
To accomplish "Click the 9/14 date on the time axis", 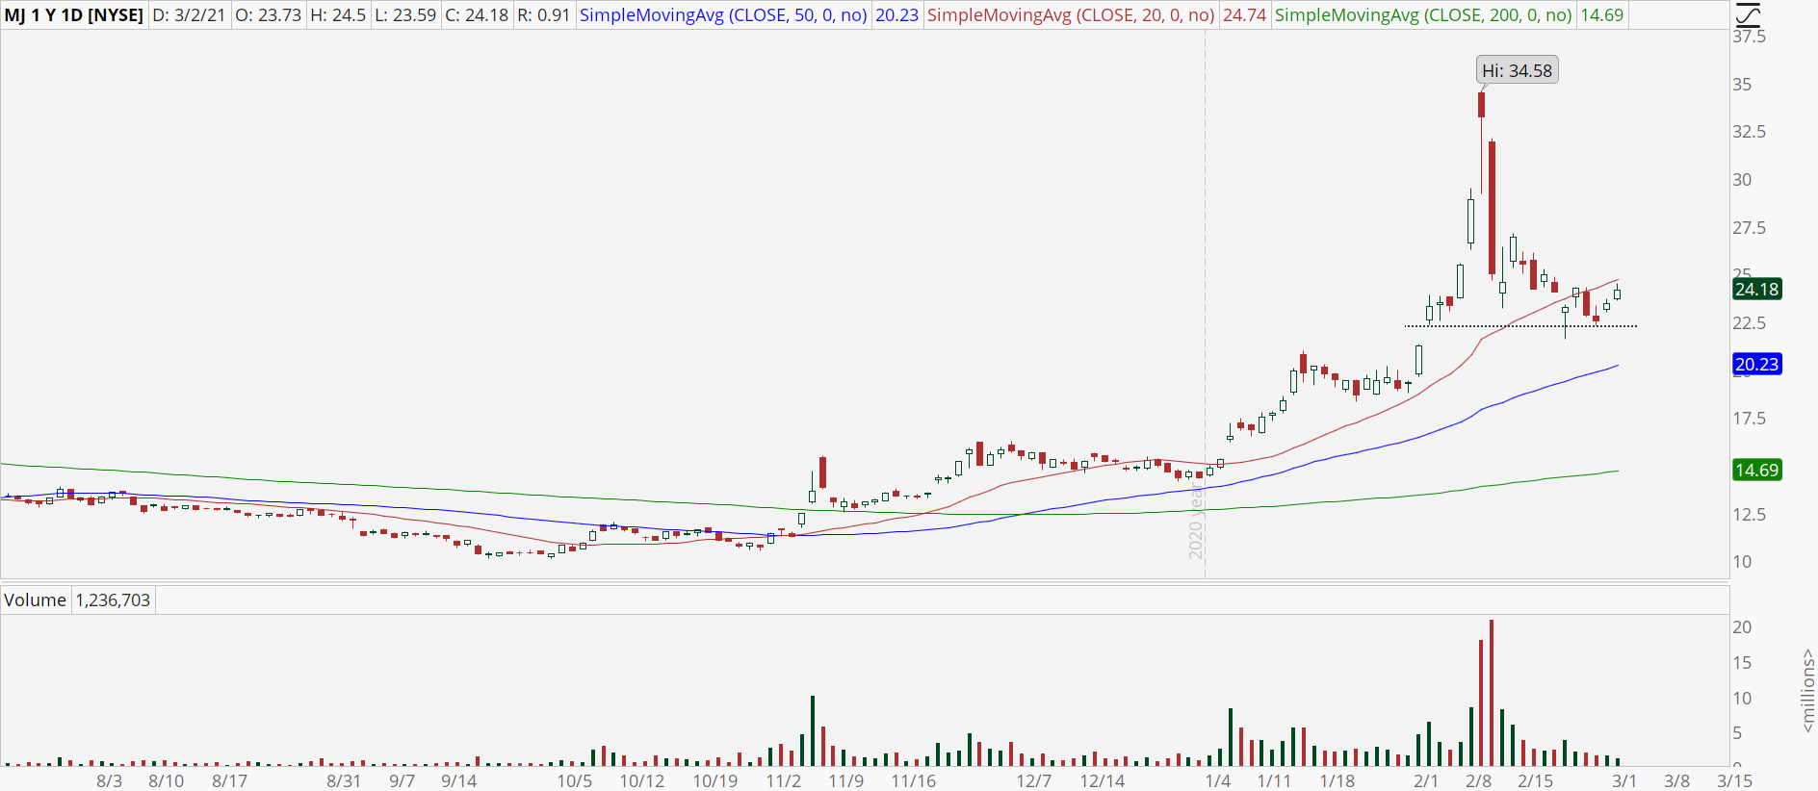I will tap(458, 780).
